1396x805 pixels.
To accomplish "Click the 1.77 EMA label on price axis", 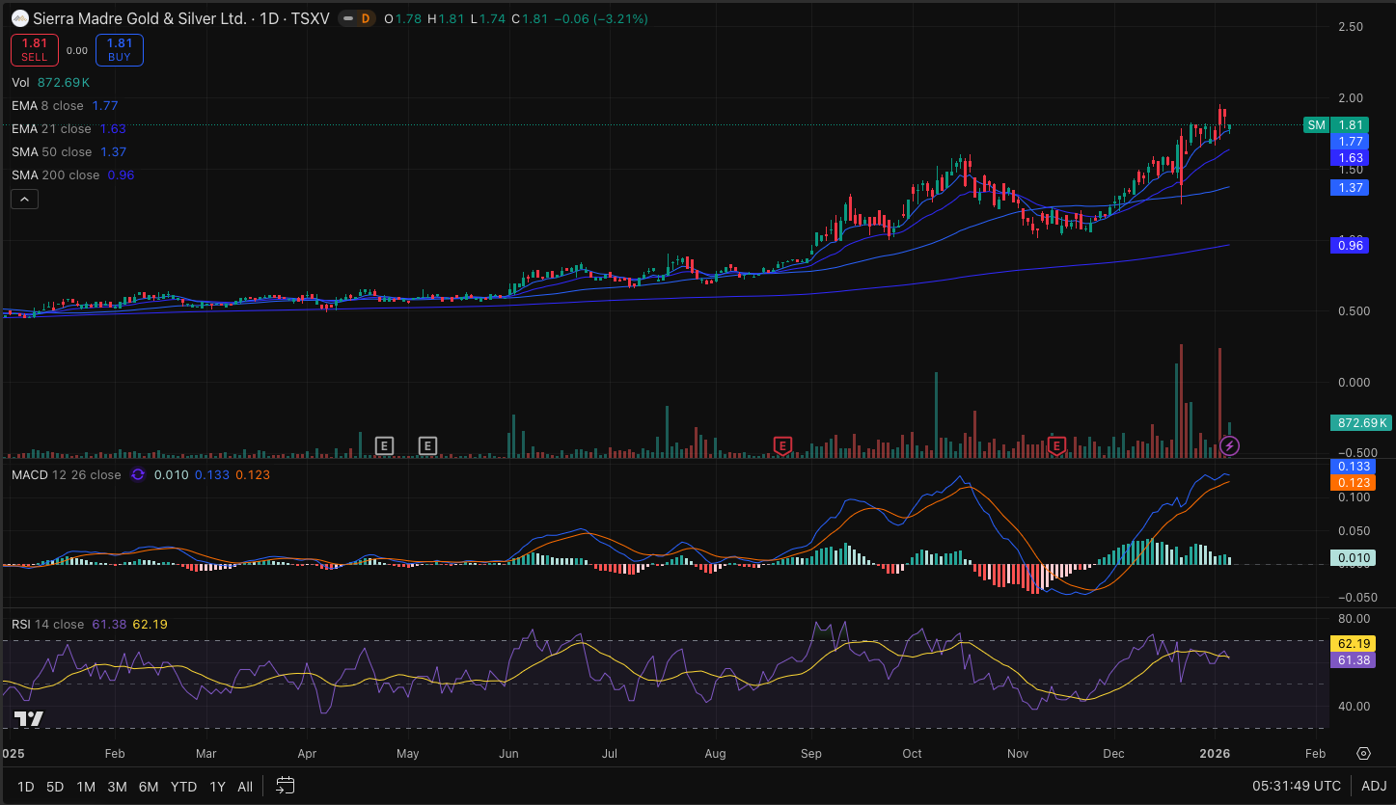I will pos(1352,141).
